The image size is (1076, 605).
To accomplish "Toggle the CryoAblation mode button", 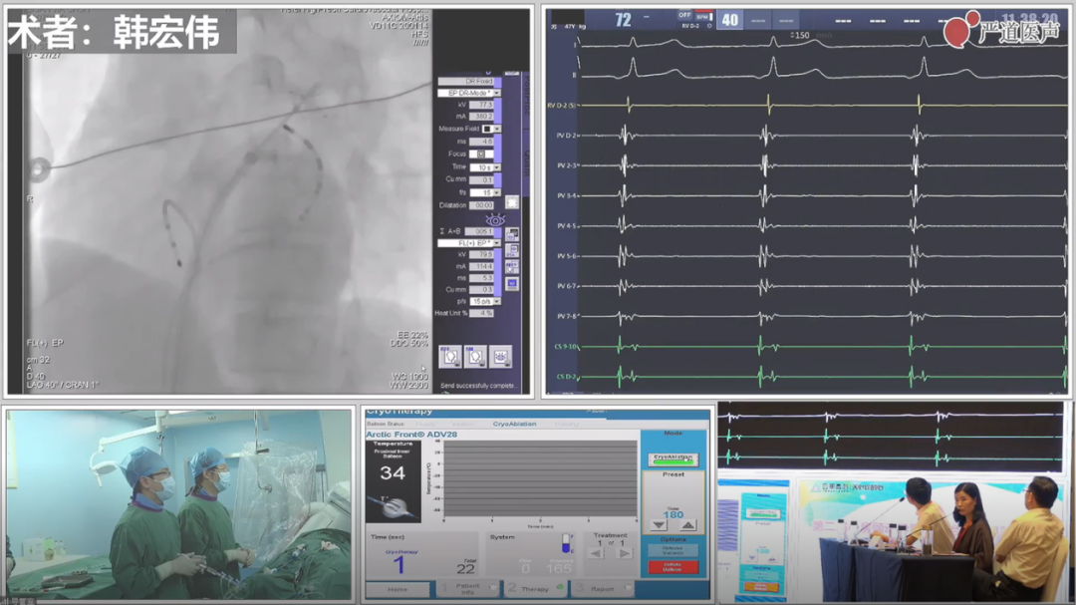I will pyautogui.click(x=674, y=459).
